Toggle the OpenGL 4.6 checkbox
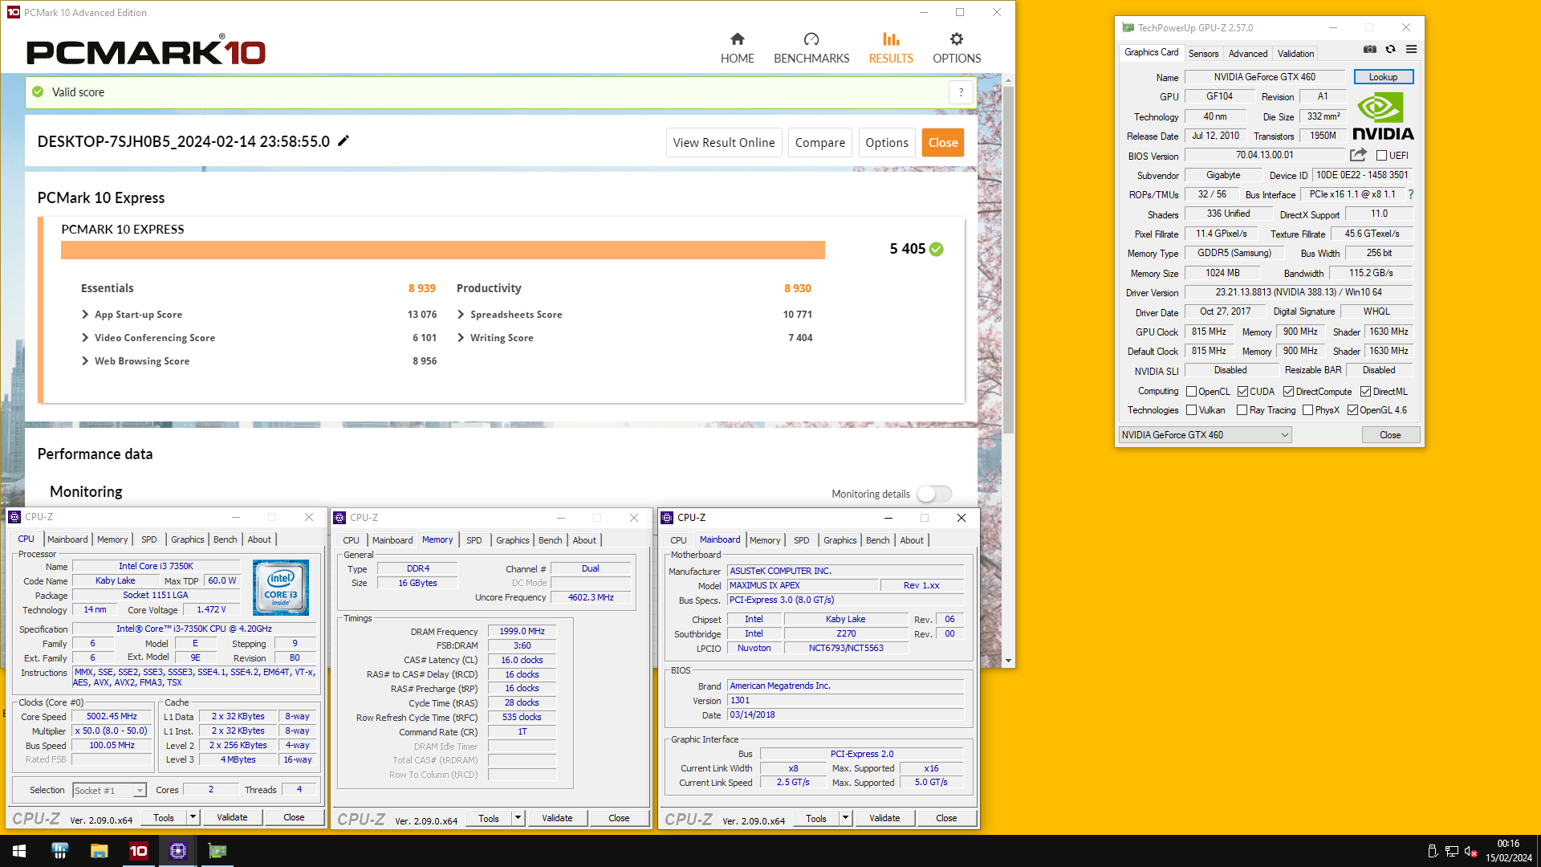 1352,410
